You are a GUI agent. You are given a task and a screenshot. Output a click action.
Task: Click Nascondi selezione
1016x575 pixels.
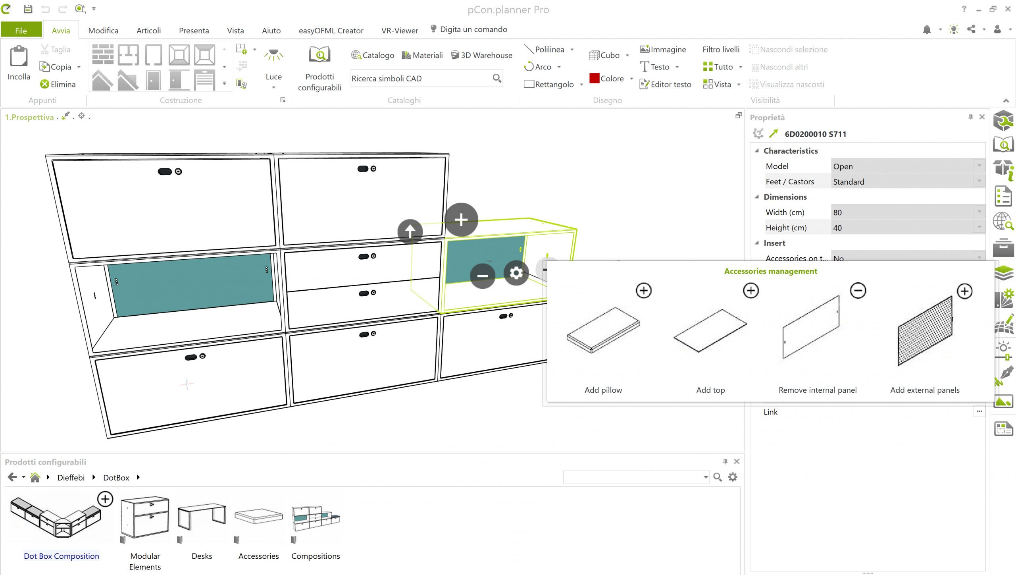tap(788, 49)
